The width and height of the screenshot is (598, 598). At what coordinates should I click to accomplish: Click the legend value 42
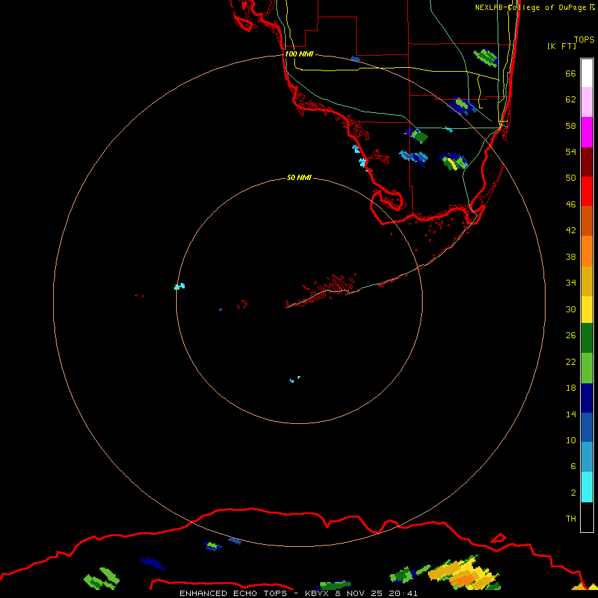coord(571,230)
